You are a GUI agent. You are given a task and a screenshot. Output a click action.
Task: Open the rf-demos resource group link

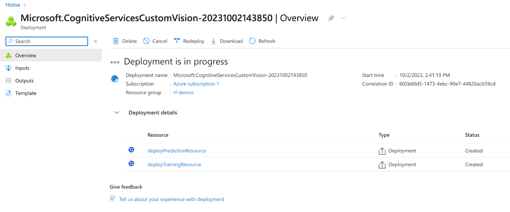point(183,92)
